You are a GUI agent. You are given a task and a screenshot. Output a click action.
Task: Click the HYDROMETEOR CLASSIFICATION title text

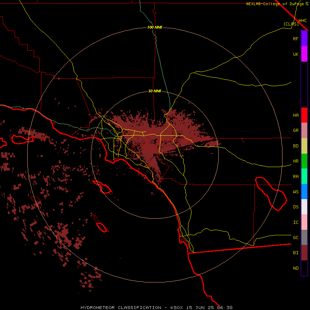pos(121,308)
